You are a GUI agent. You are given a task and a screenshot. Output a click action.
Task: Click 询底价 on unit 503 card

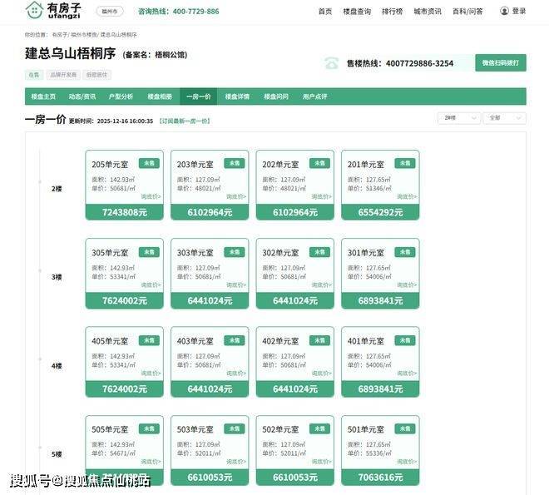(236, 462)
